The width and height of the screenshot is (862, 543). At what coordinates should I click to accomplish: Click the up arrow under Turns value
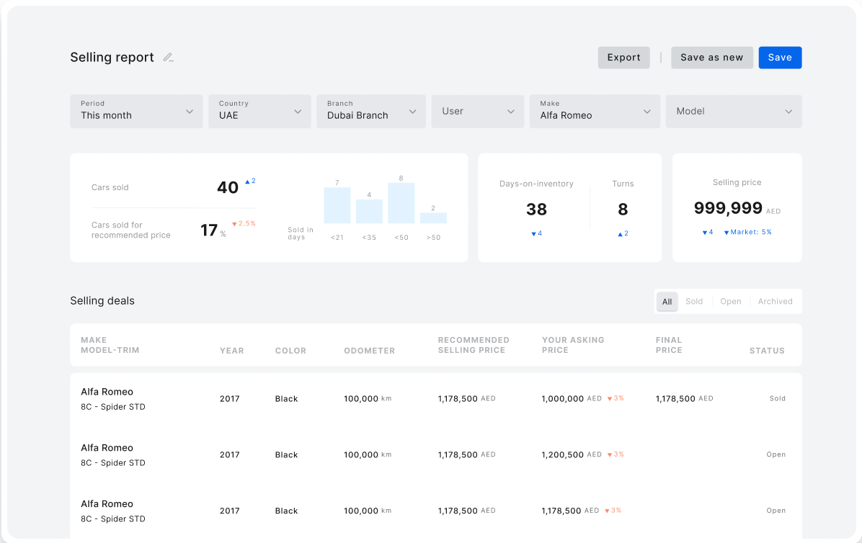coord(620,234)
